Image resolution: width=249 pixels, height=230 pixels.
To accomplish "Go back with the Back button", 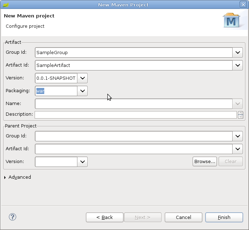I will [x=105, y=217].
